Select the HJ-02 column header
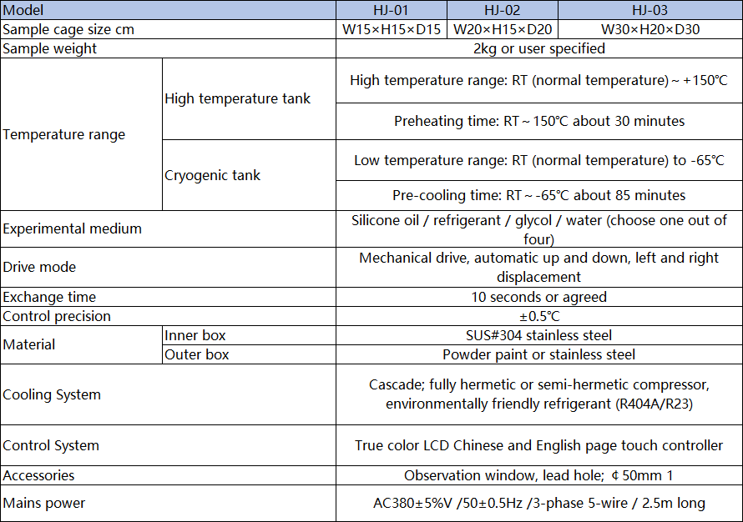Image resolution: width=743 pixels, height=522 pixels. pyautogui.click(x=503, y=10)
